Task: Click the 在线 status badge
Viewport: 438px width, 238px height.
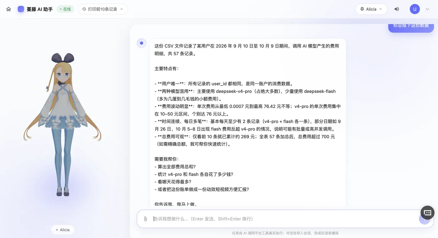Action: 65,9
